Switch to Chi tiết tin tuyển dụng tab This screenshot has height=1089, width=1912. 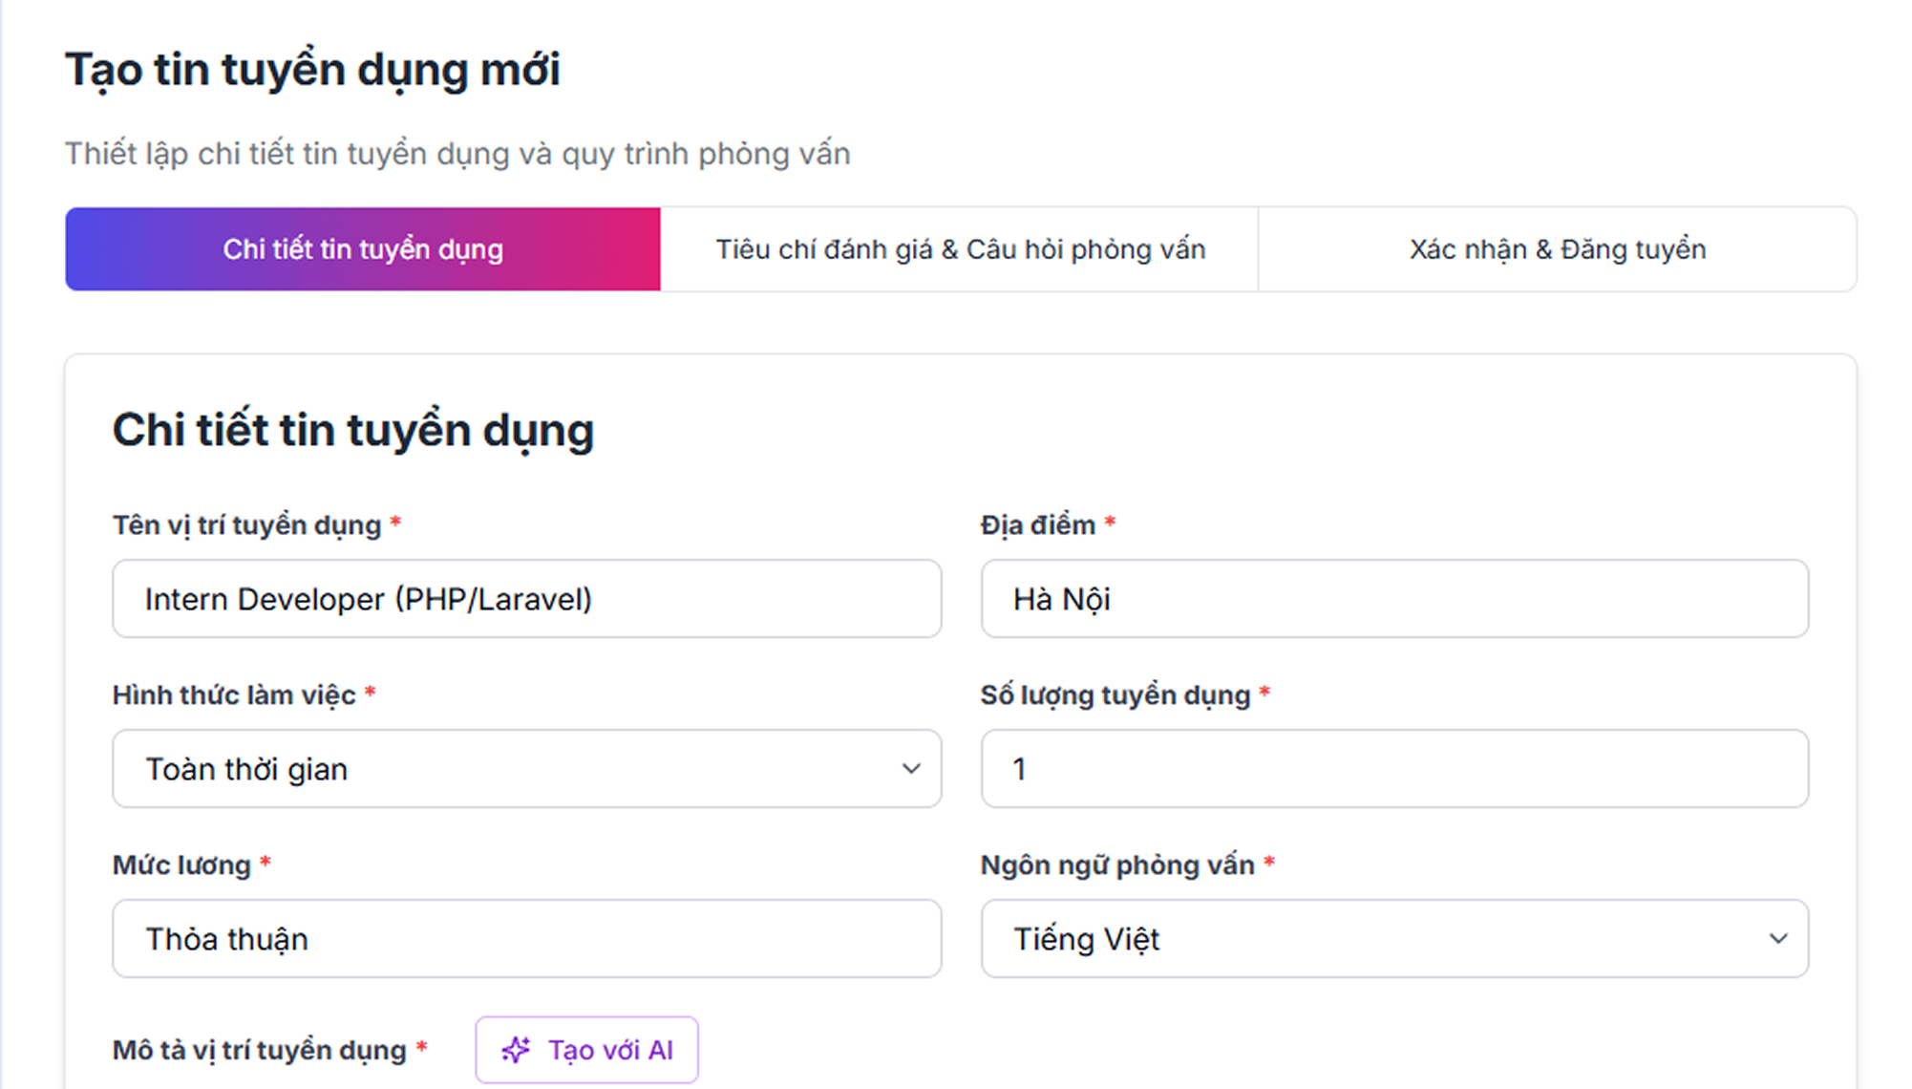[x=363, y=249]
